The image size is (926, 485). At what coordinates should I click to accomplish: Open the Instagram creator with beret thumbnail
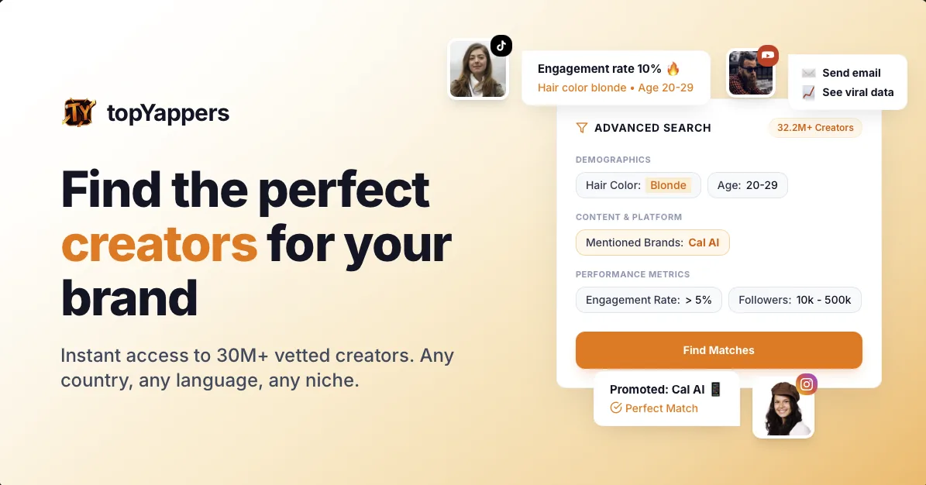tap(783, 407)
